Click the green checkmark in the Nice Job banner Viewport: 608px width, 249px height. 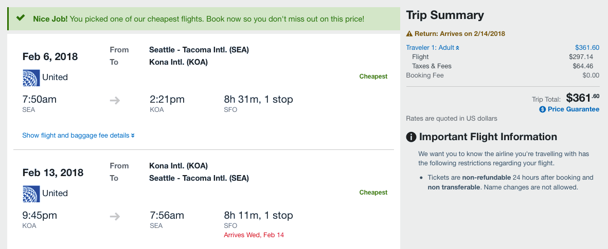coord(21,18)
